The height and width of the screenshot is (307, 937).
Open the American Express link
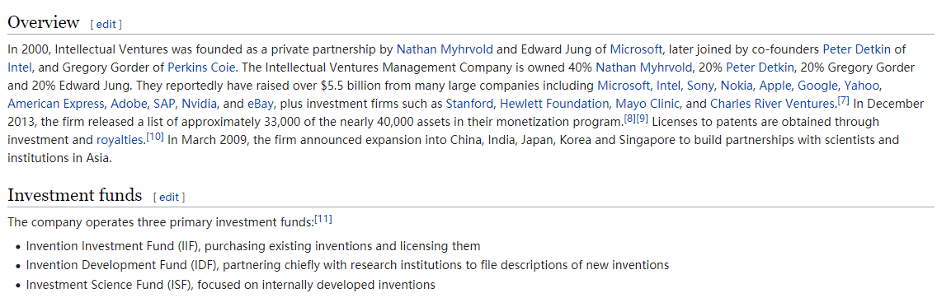[55, 104]
